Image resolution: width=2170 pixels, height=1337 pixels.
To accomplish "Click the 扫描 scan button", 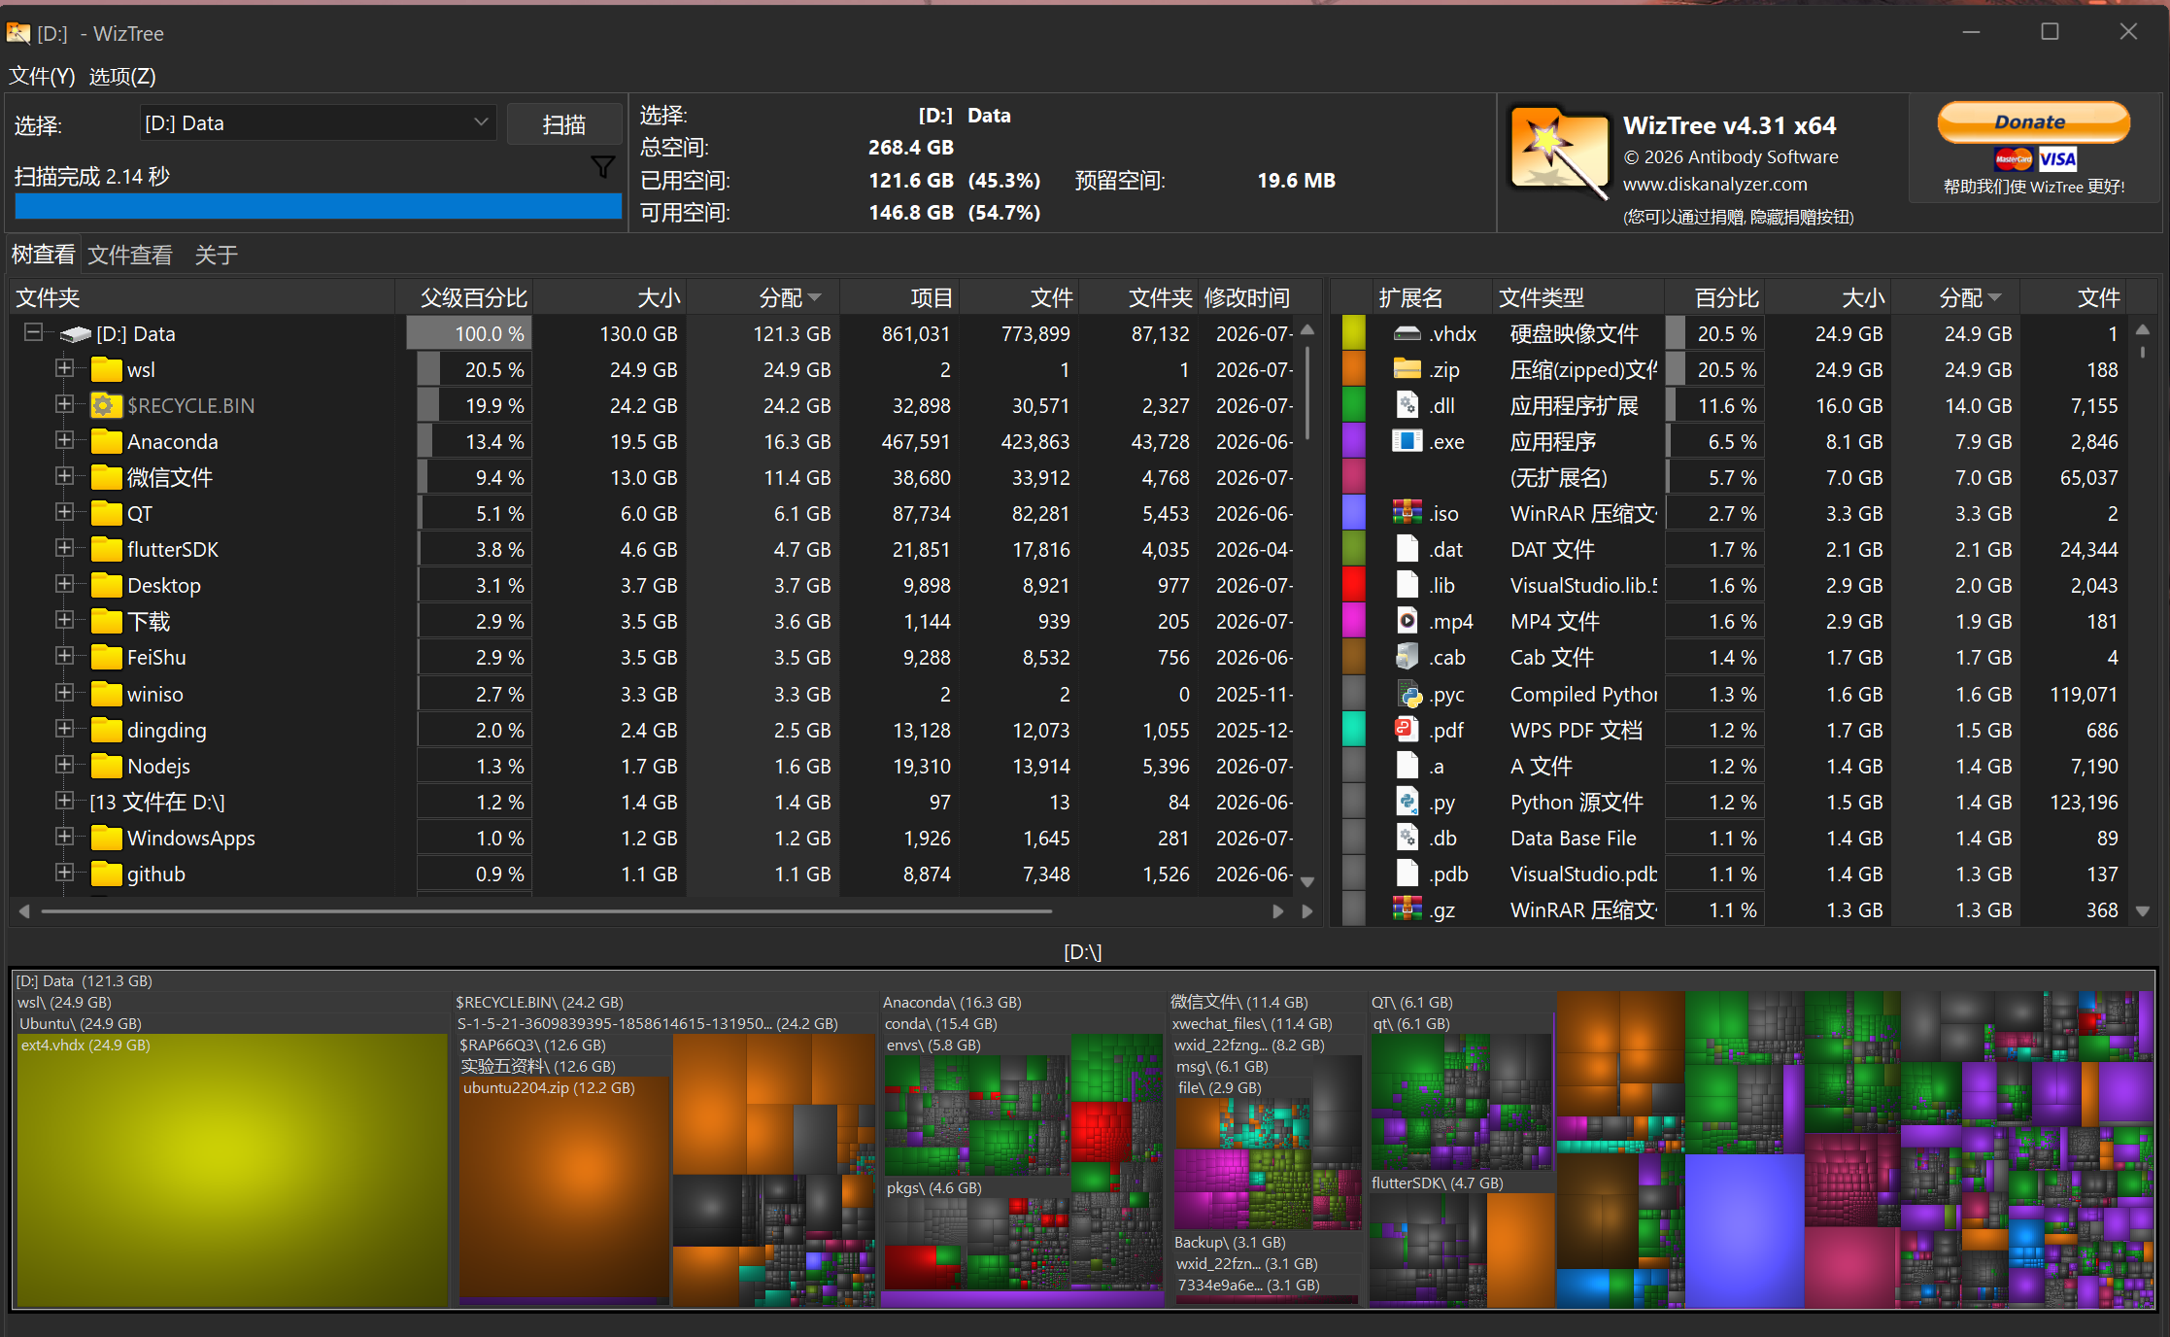I will coord(564,124).
